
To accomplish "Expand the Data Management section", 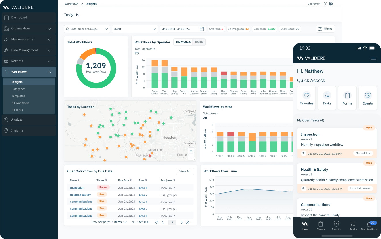I will pos(49,50).
